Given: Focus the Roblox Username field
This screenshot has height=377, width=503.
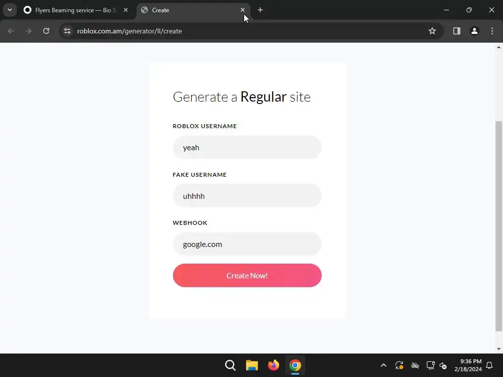Looking at the screenshot, I should [x=247, y=147].
